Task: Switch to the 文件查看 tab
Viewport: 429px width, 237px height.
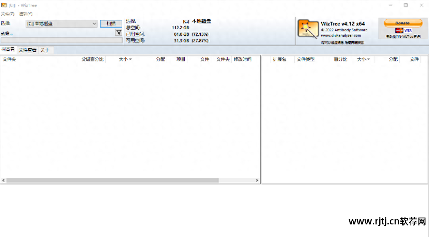Action: pos(28,50)
